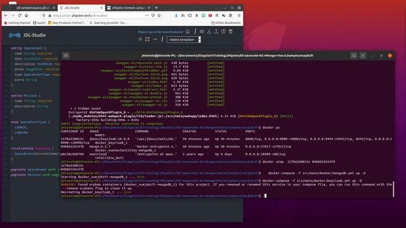Click the terminal search icon
406x228 pixels.
(354, 55)
